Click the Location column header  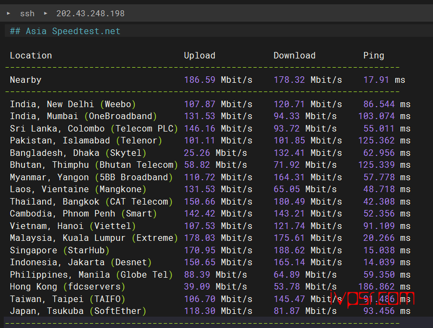(x=31, y=56)
